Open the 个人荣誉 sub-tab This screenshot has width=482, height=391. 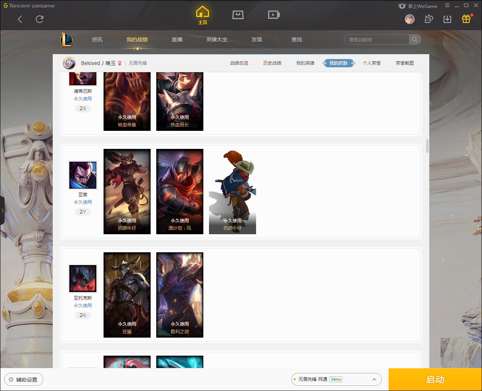372,63
